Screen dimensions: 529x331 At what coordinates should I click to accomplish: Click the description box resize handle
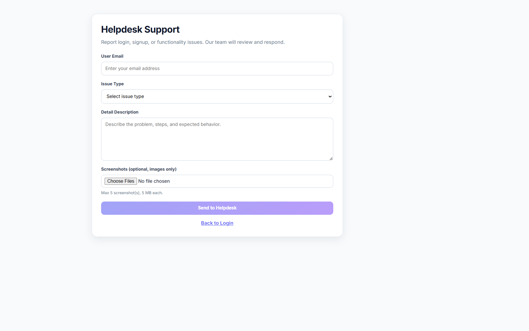(x=331, y=159)
